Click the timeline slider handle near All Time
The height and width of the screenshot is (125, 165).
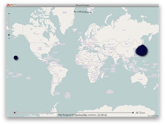point(133,113)
